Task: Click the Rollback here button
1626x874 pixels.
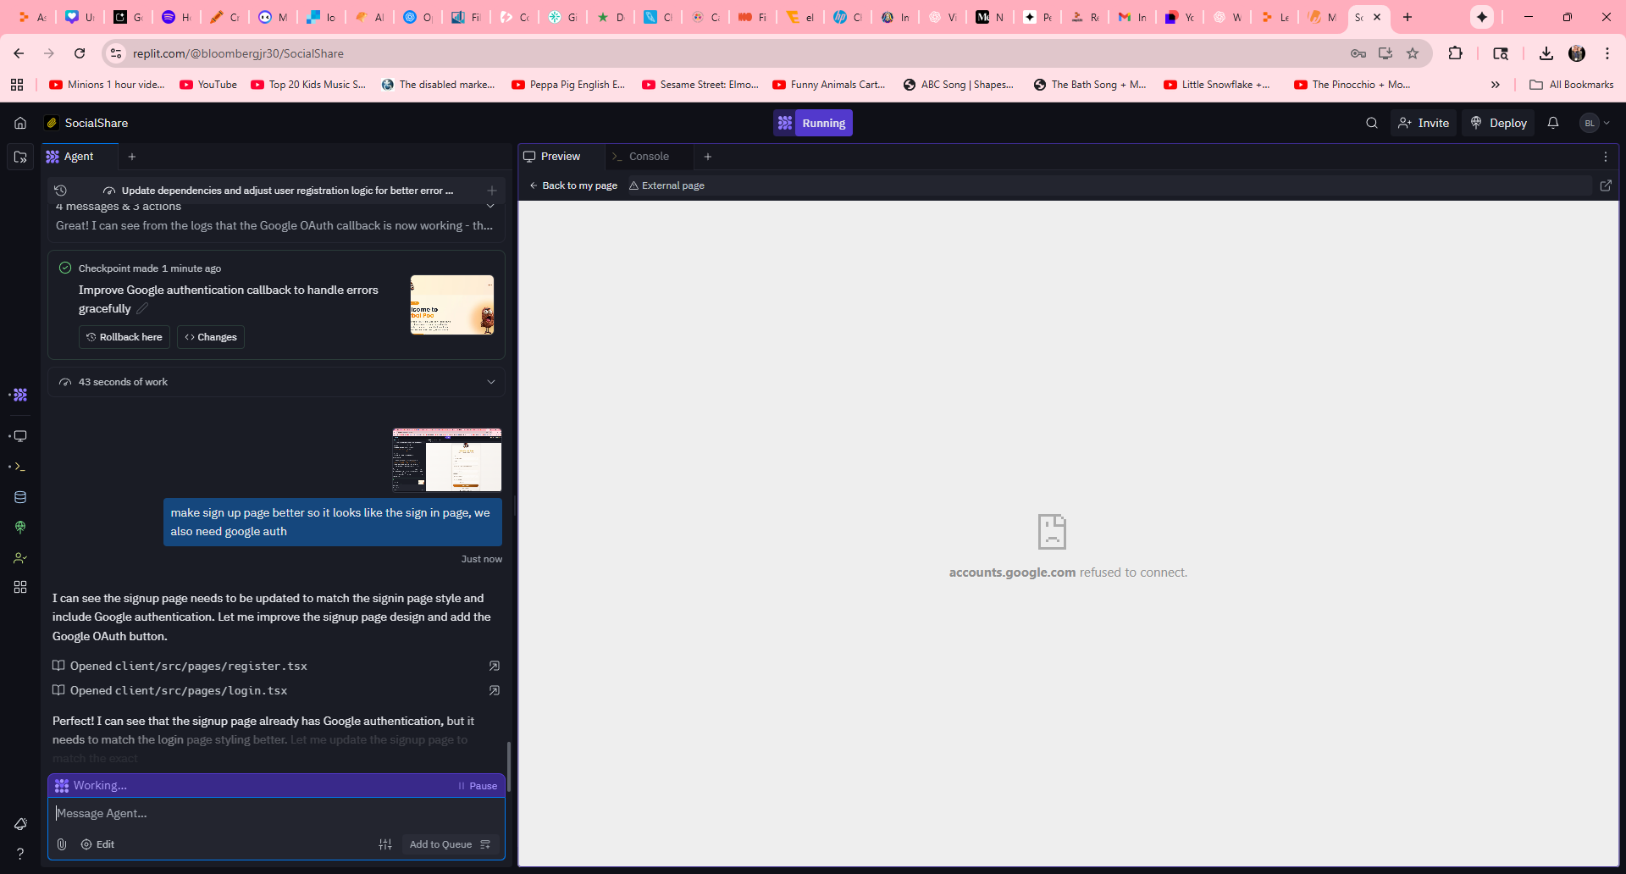Action: point(124,337)
